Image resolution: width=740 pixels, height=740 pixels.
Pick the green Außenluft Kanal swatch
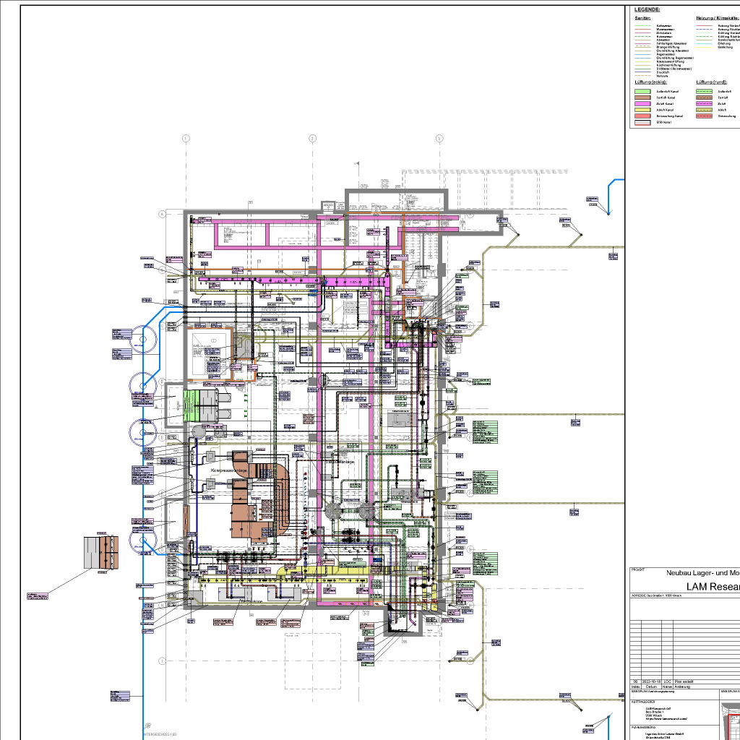[643, 92]
